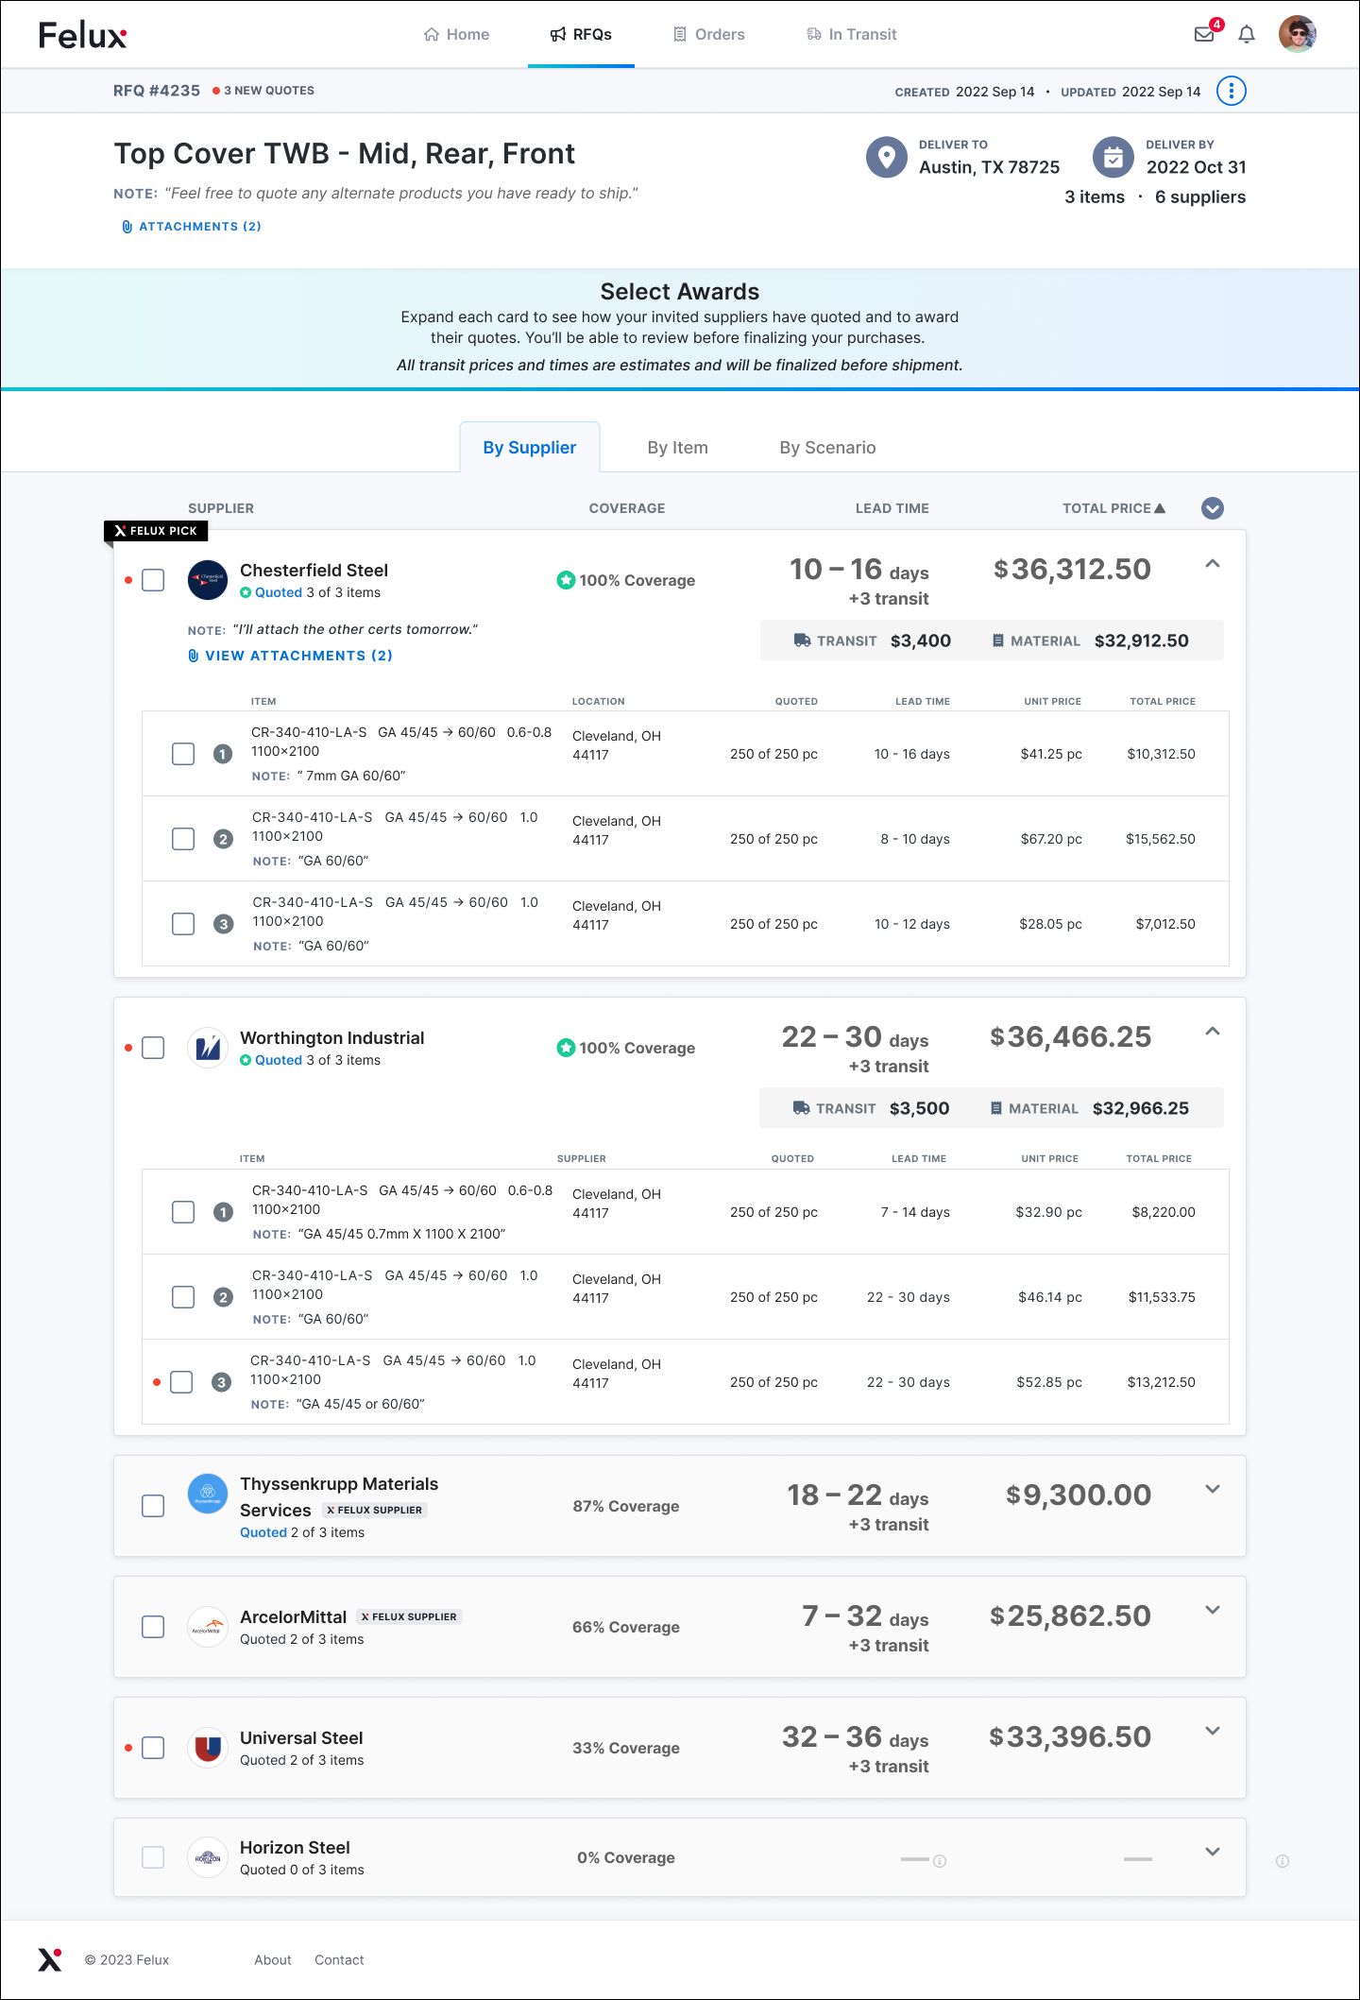Expand the ArcelorMittal card
The width and height of the screenshot is (1360, 2000).
pyautogui.click(x=1213, y=1610)
